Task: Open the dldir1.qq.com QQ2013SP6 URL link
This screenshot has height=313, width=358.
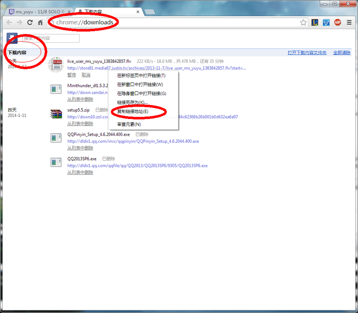Action: [137, 165]
